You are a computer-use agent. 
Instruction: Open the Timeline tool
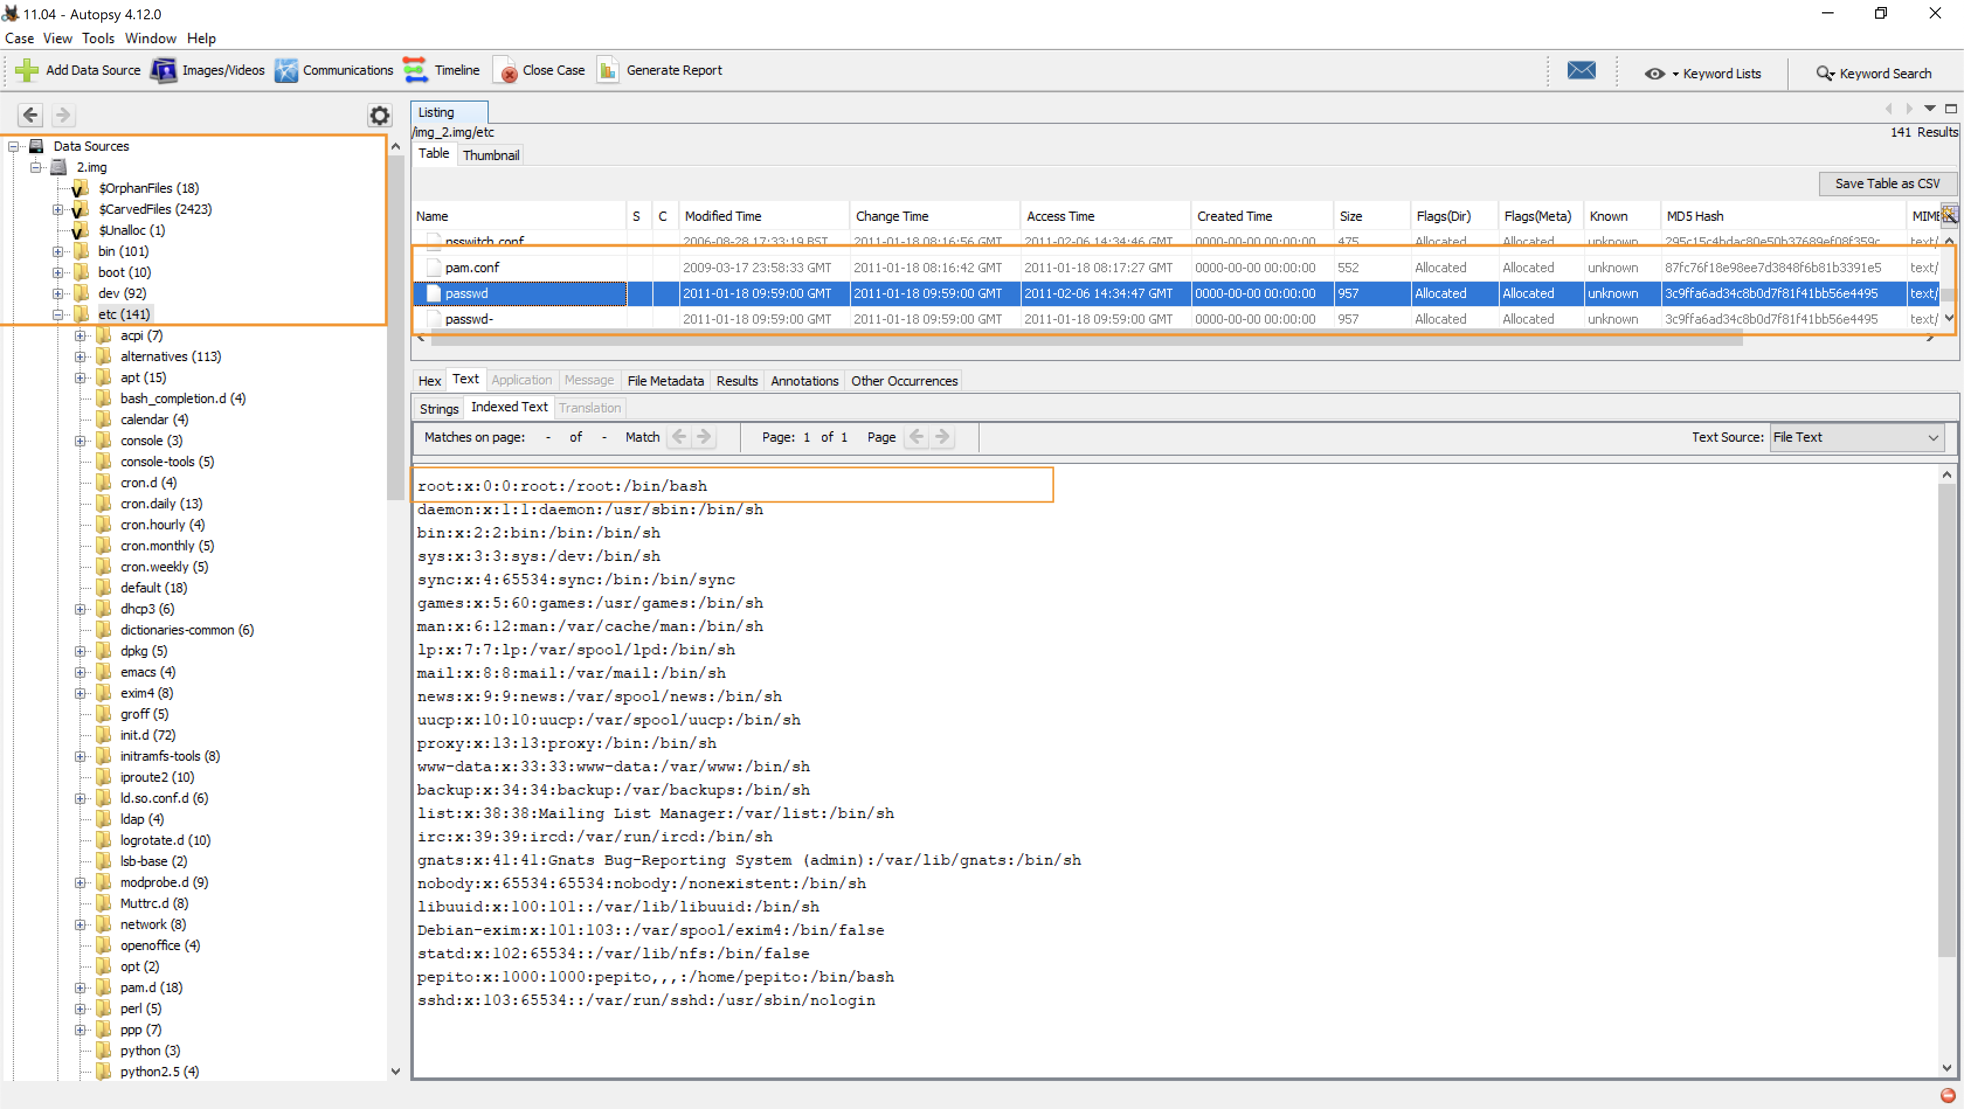[441, 70]
